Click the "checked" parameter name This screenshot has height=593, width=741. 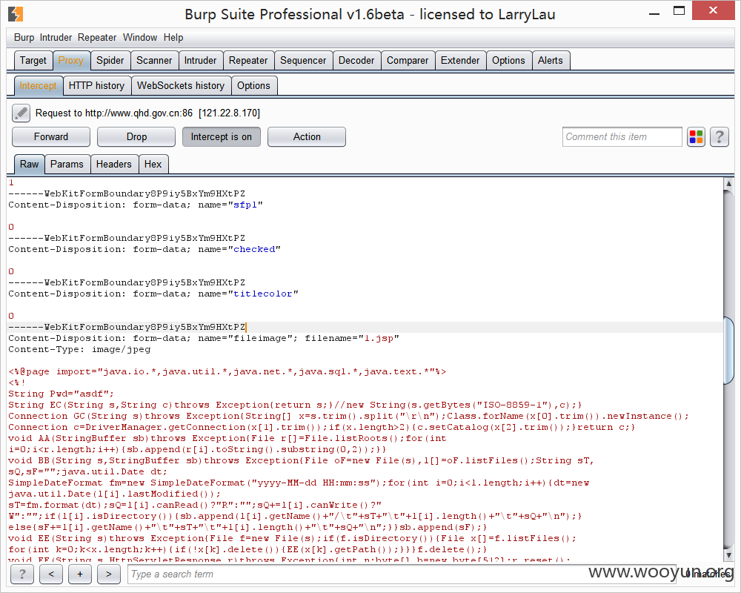(254, 249)
